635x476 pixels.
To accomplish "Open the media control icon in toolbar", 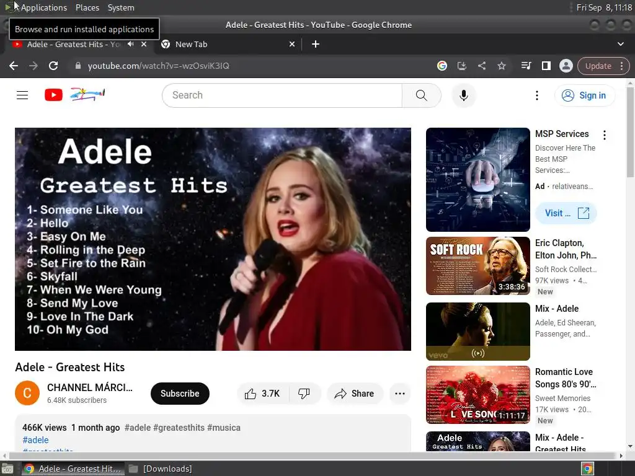I will click(526, 66).
